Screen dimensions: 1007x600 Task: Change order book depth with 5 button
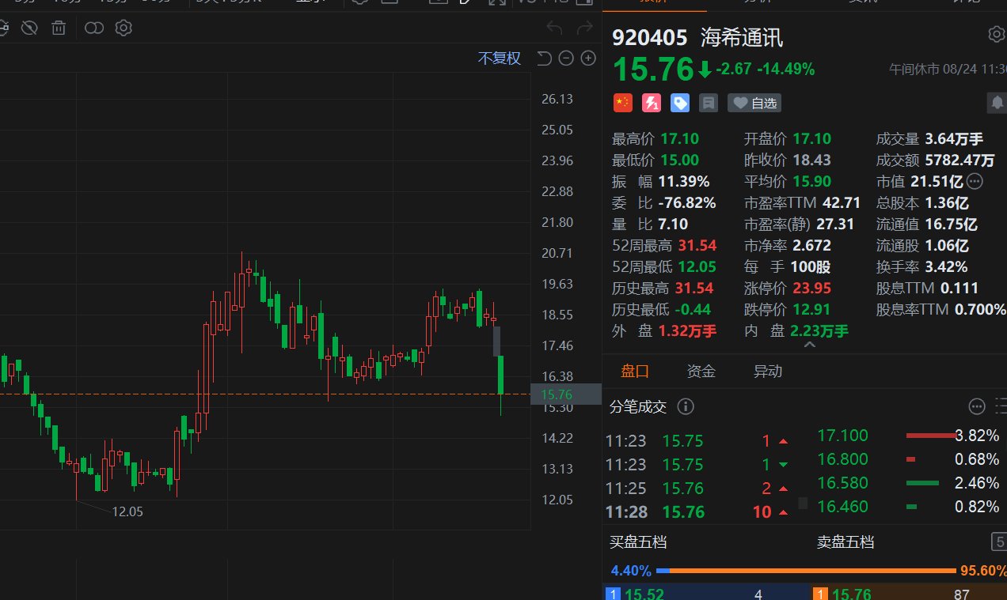[x=1000, y=542]
